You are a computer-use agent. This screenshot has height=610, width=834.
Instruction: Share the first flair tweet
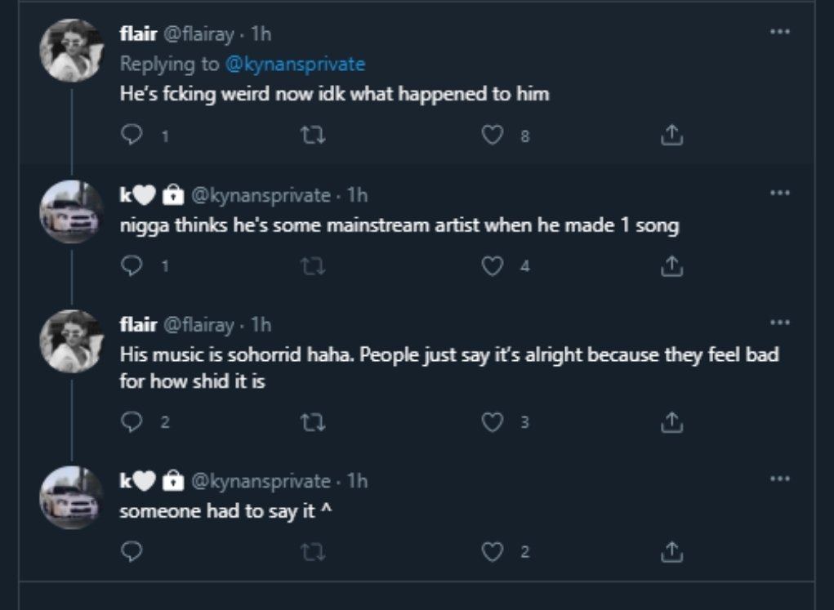click(671, 136)
